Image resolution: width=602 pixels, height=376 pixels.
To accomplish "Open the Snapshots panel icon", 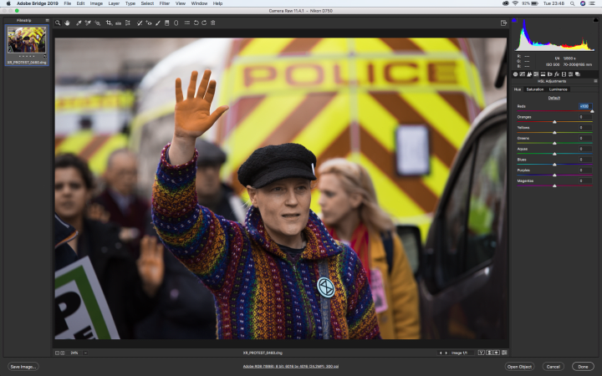I will point(578,74).
